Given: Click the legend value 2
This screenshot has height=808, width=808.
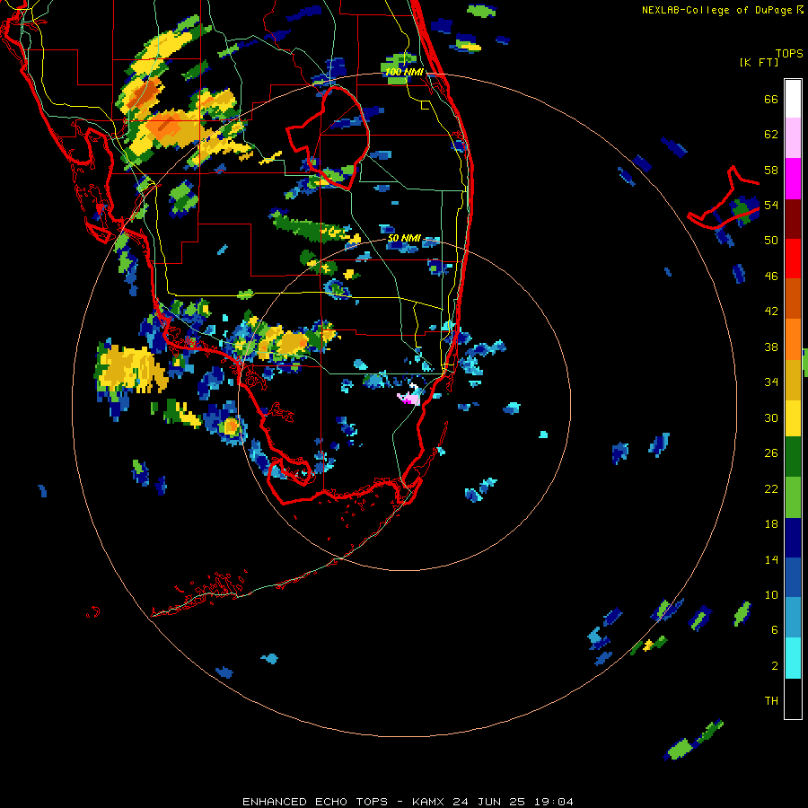Looking at the screenshot, I should (x=774, y=666).
